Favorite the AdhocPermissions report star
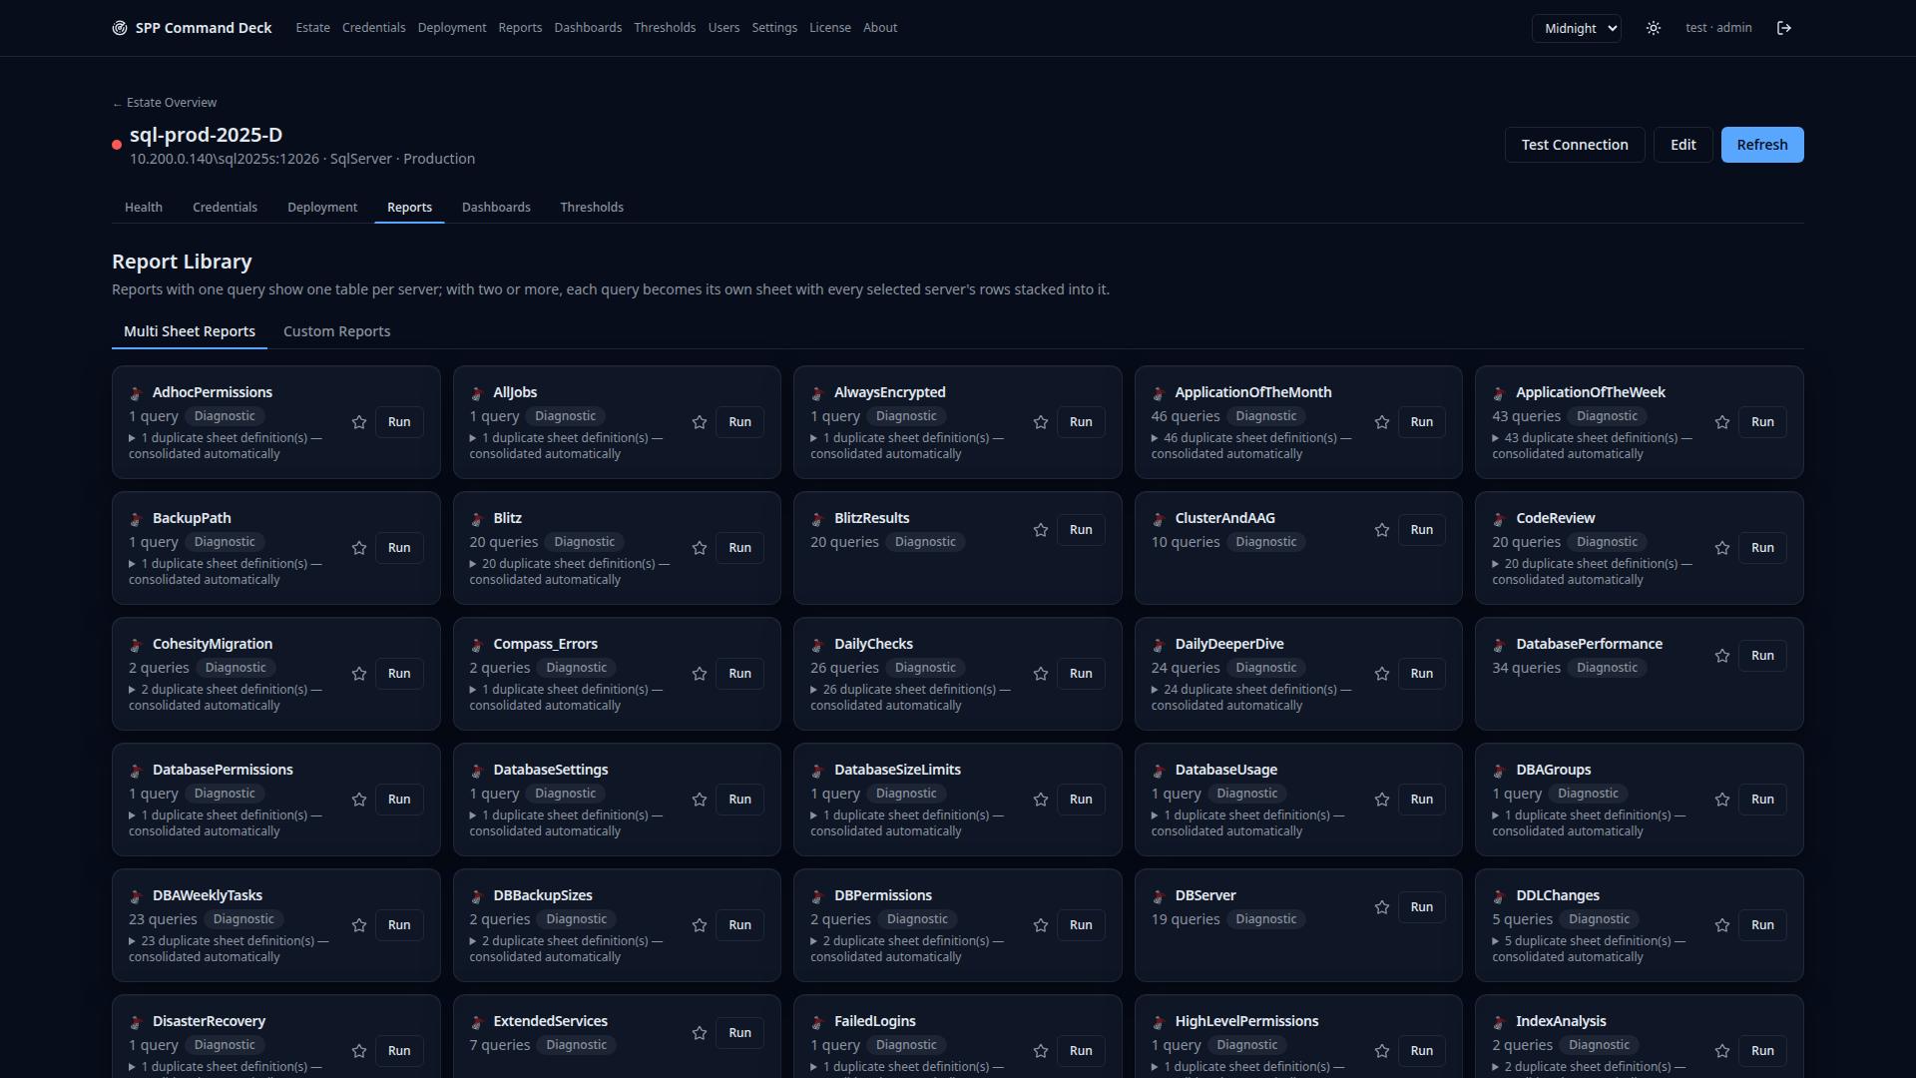 pos(359,422)
